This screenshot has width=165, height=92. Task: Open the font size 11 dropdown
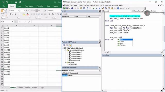pos(24,10)
